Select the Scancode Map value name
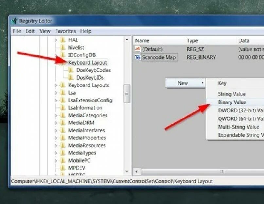Screen dimensions: 264x204 tap(159, 57)
